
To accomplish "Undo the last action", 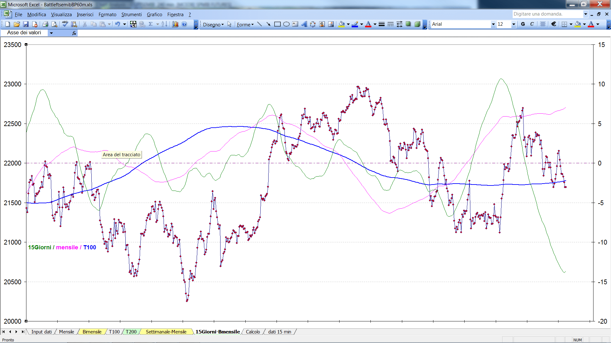I will coord(117,24).
